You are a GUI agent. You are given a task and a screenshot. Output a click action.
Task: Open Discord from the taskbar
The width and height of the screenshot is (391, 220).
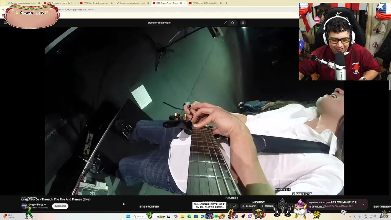pyautogui.click(x=250, y=216)
